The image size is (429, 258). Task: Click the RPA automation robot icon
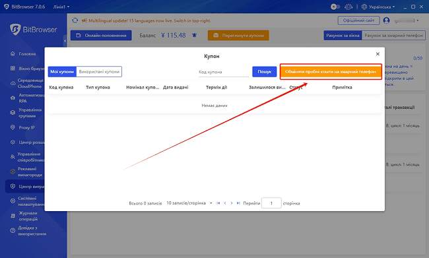tap(13, 98)
